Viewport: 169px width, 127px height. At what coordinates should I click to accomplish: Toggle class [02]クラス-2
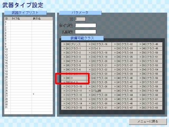coord(74,53)
